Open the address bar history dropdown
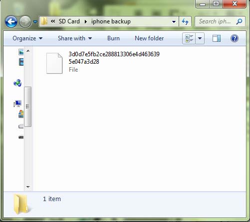Viewport: 250px width, 222px height. [174, 21]
